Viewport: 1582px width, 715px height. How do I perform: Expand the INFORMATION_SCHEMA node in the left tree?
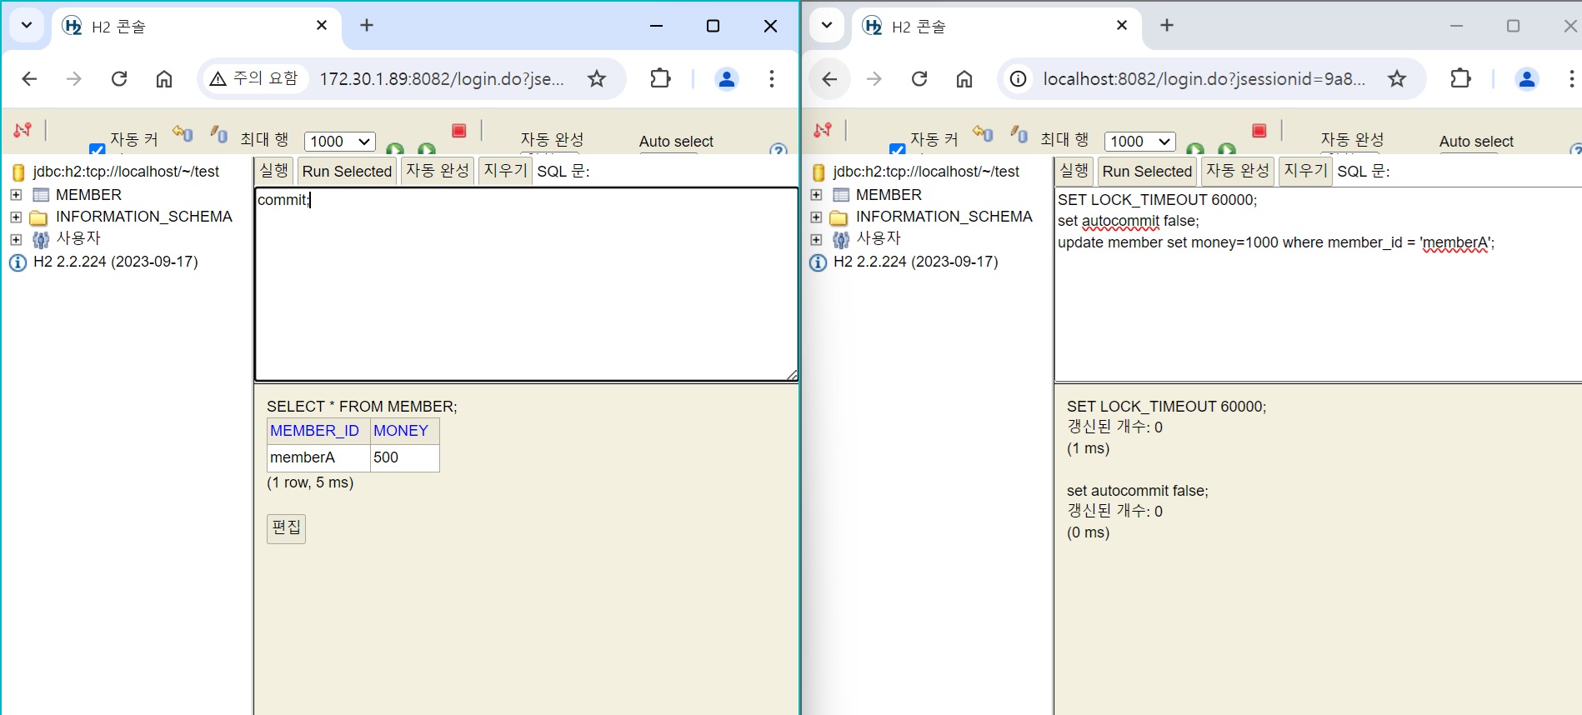point(16,217)
